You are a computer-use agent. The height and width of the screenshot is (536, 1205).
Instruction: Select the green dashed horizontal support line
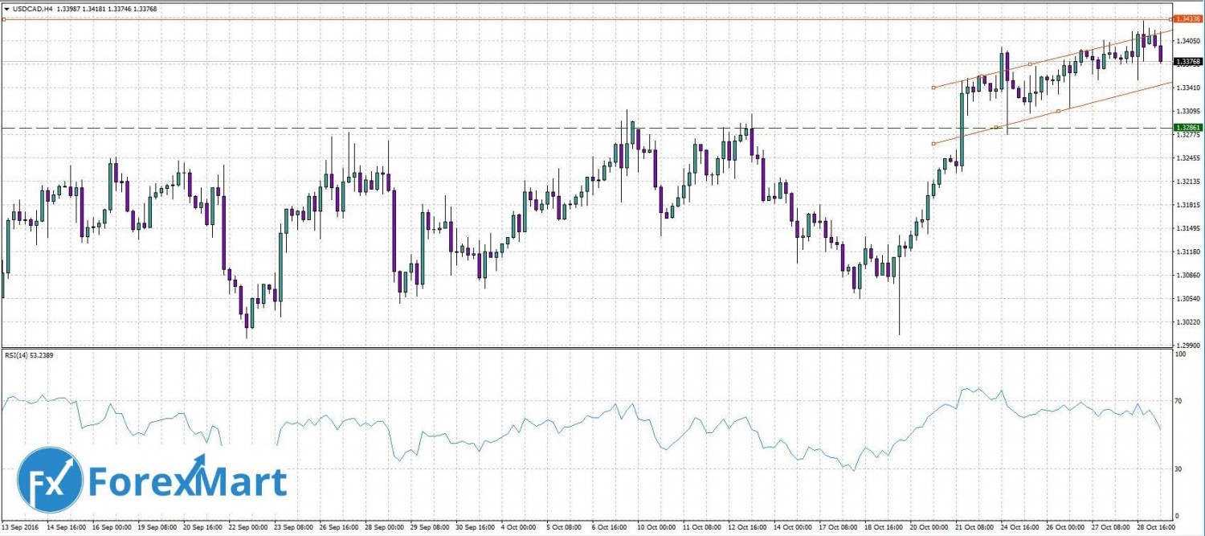pos(482,128)
